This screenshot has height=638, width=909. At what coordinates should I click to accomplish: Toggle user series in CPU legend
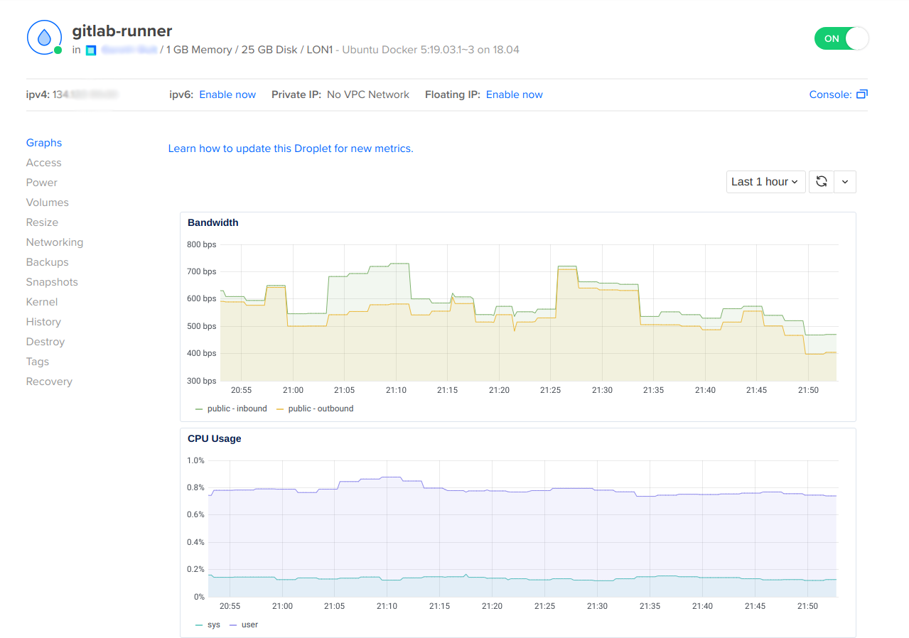(x=244, y=625)
